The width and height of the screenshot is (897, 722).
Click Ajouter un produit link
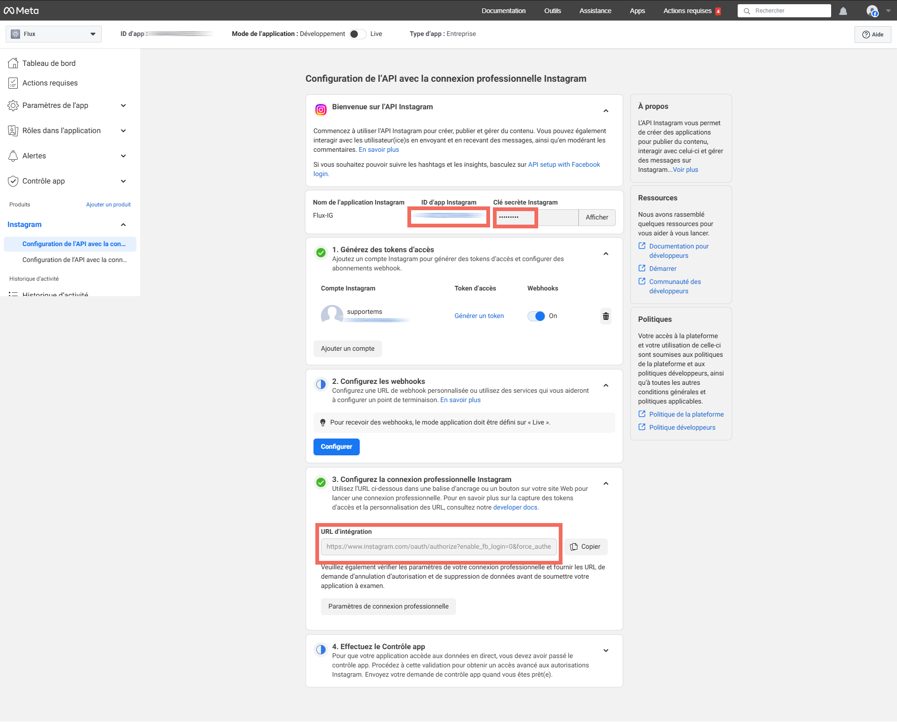pos(108,205)
